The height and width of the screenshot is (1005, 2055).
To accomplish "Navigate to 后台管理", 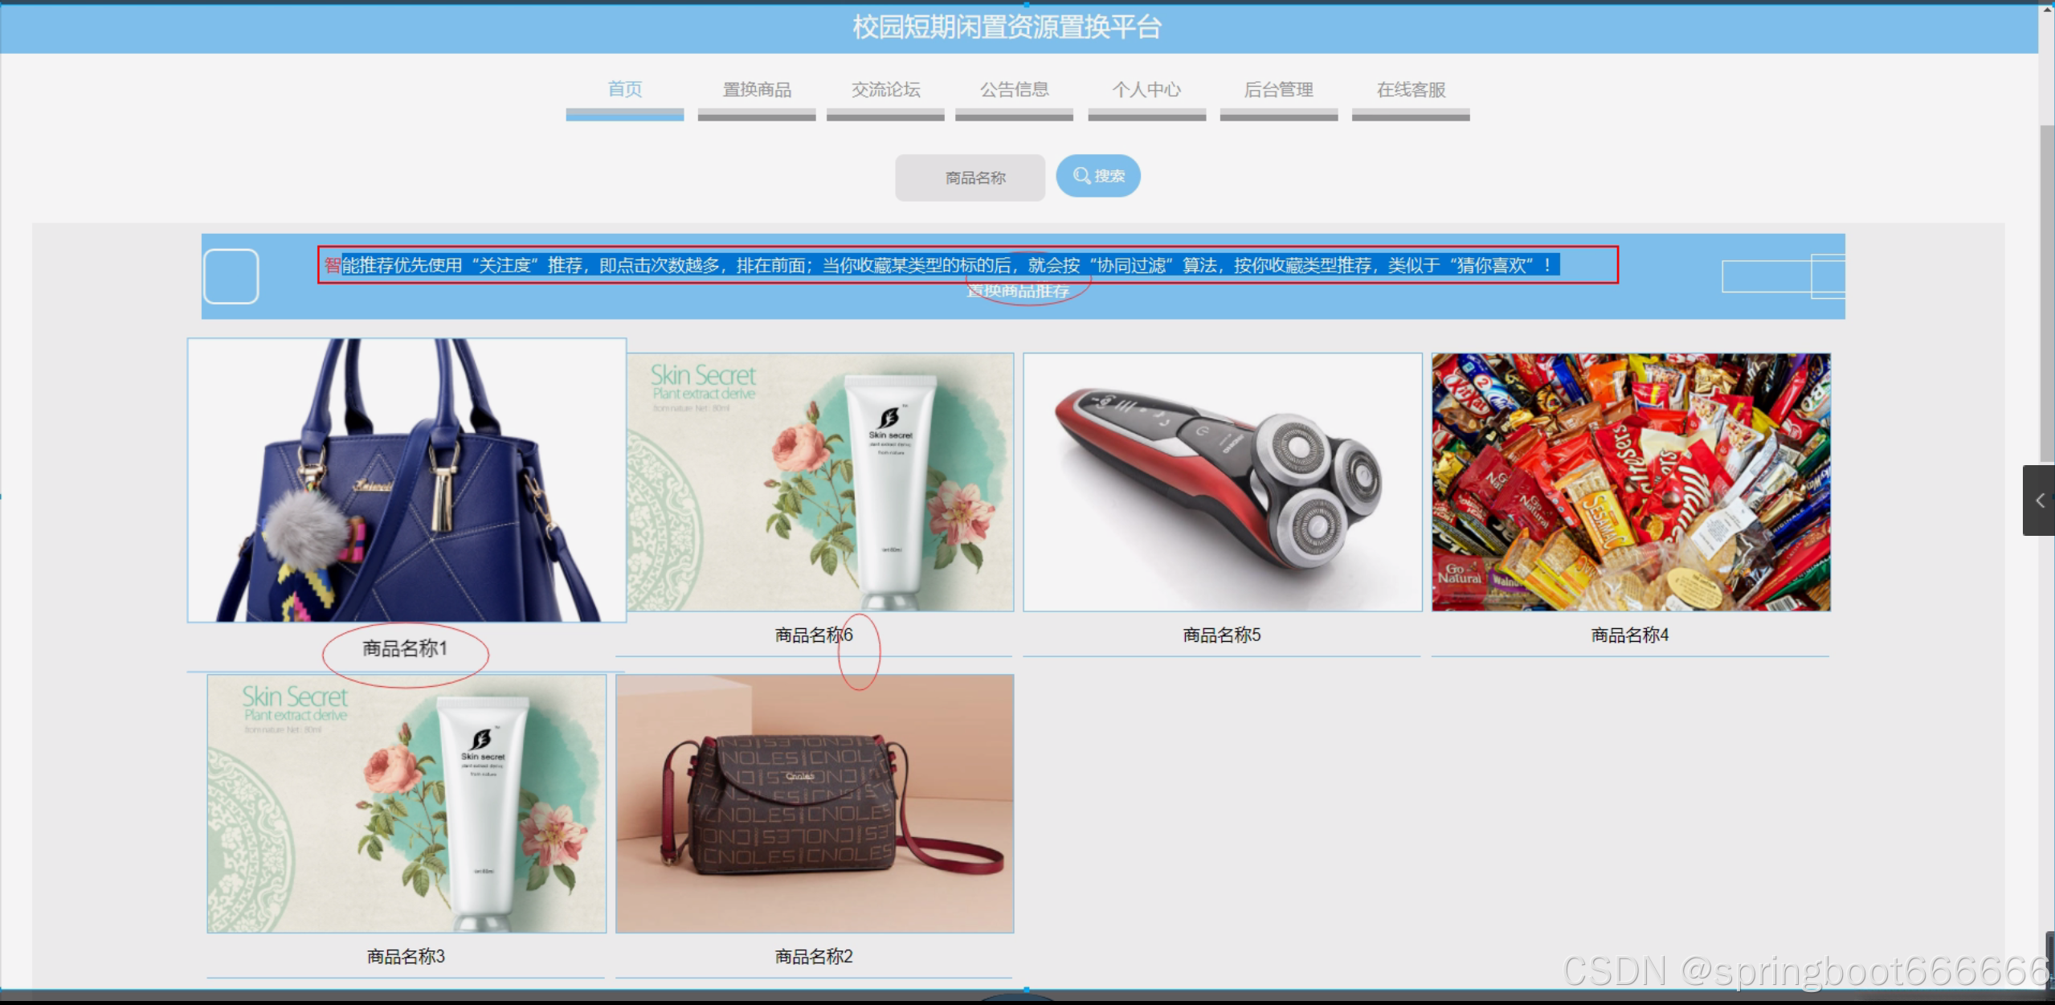I will (1278, 89).
